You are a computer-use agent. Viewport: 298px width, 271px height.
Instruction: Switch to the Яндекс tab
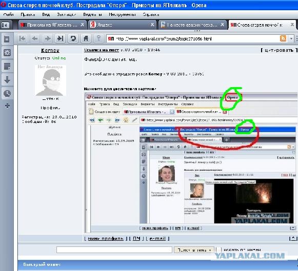[122, 25]
